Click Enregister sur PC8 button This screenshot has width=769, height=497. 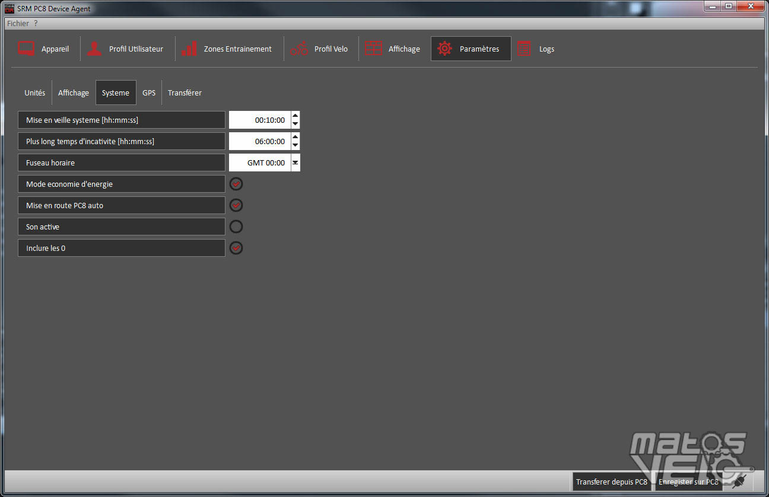coord(688,482)
